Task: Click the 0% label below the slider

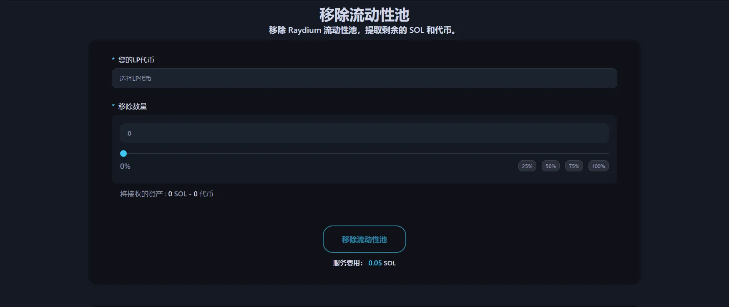Action: (x=125, y=166)
